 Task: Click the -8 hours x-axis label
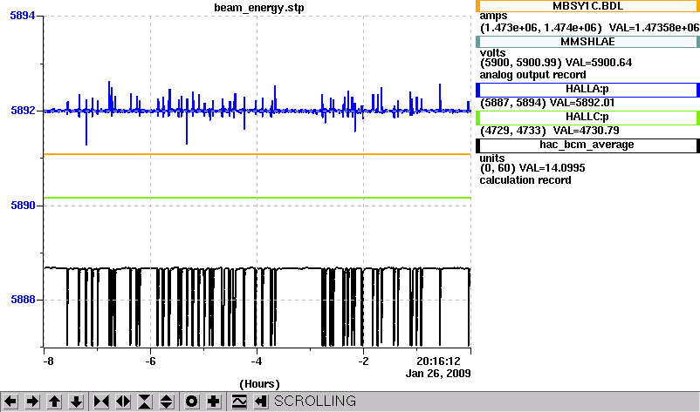(48, 361)
